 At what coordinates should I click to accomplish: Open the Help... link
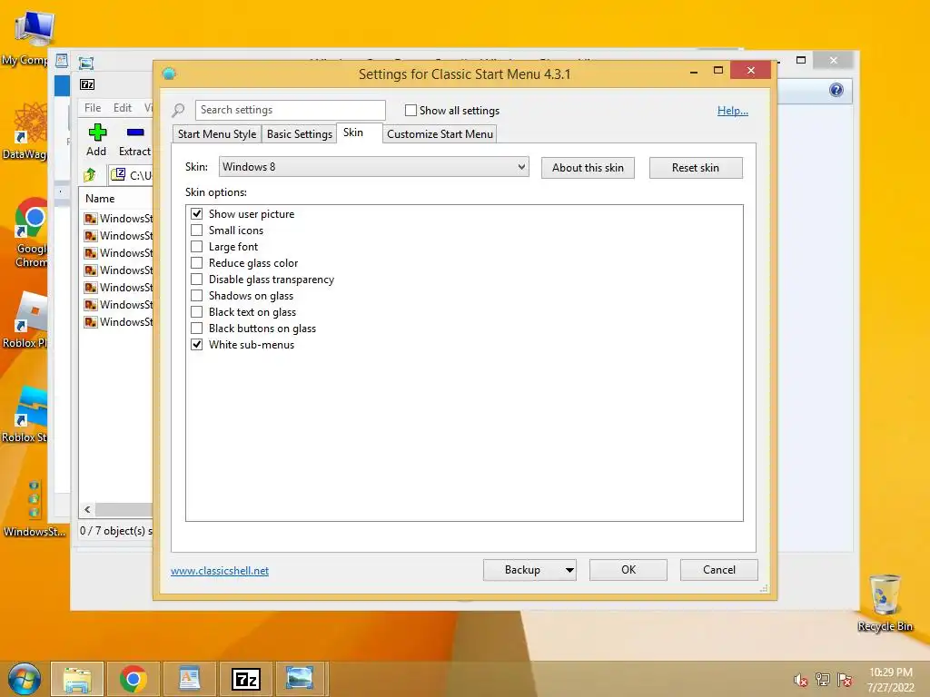(x=733, y=110)
